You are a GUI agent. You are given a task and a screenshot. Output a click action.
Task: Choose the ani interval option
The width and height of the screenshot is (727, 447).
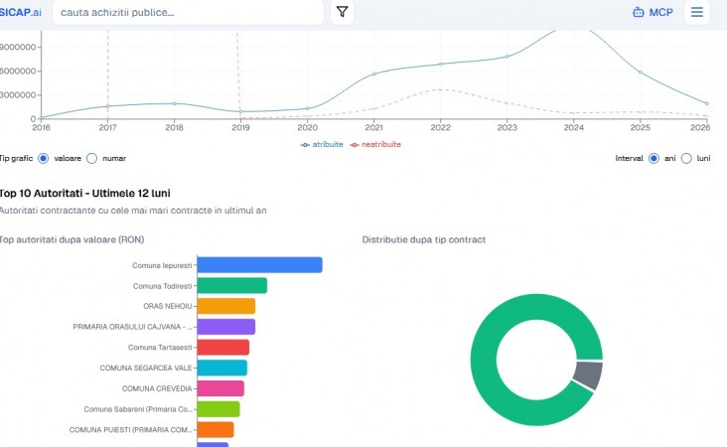coord(654,159)
